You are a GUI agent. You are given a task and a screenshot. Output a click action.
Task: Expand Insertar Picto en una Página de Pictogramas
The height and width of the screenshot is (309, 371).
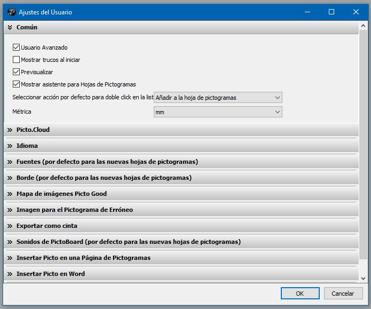pos(181,258)
